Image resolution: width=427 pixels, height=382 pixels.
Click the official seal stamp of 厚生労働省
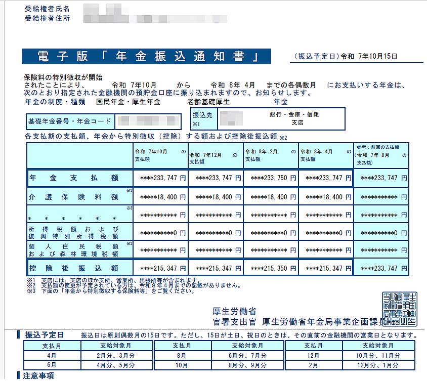[400, 309]
